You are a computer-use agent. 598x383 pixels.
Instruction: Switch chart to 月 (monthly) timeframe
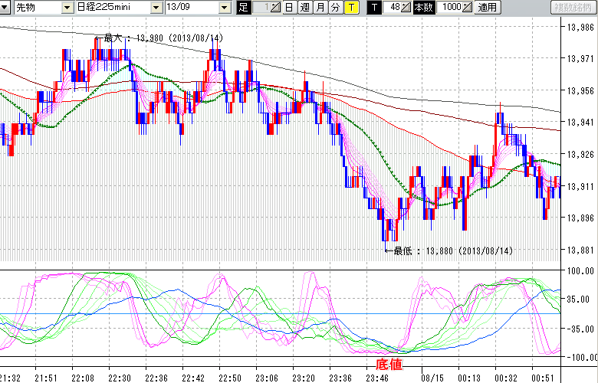(x=320, y=8)
